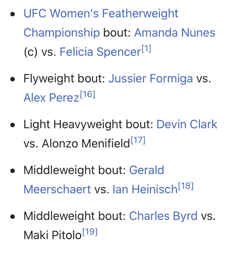Jump to reference [17] after Menifield
The height and width of the screenshot is (255, 228).
[x=138, y=140]
